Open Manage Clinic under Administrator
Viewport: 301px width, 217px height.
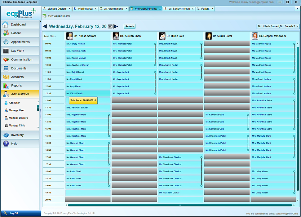click(x=17, y=126)
